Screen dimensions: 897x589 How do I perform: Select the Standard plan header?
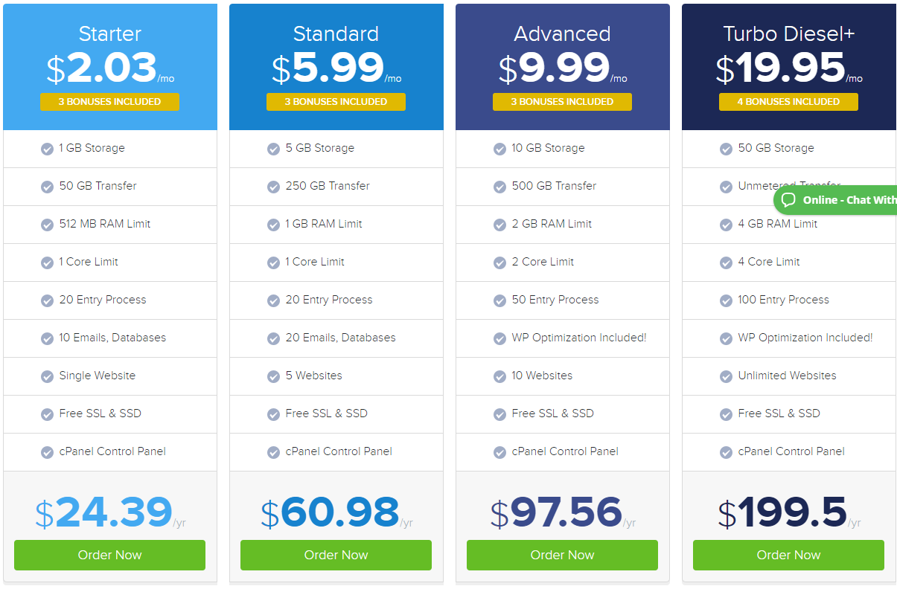(x=336, y=33)
